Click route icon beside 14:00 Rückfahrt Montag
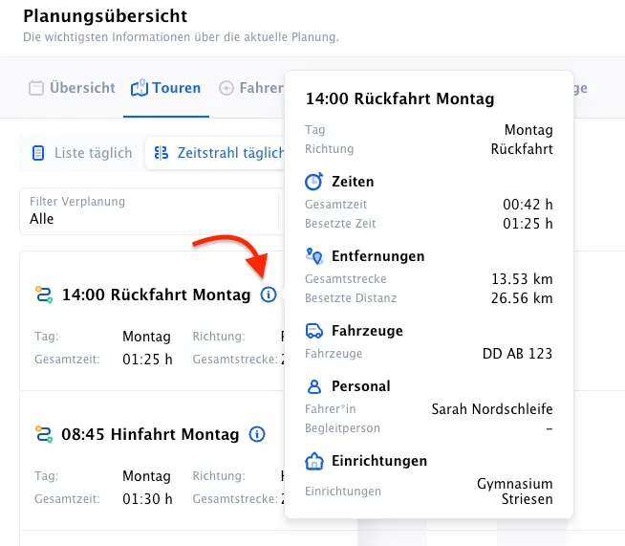 point(44,295)
